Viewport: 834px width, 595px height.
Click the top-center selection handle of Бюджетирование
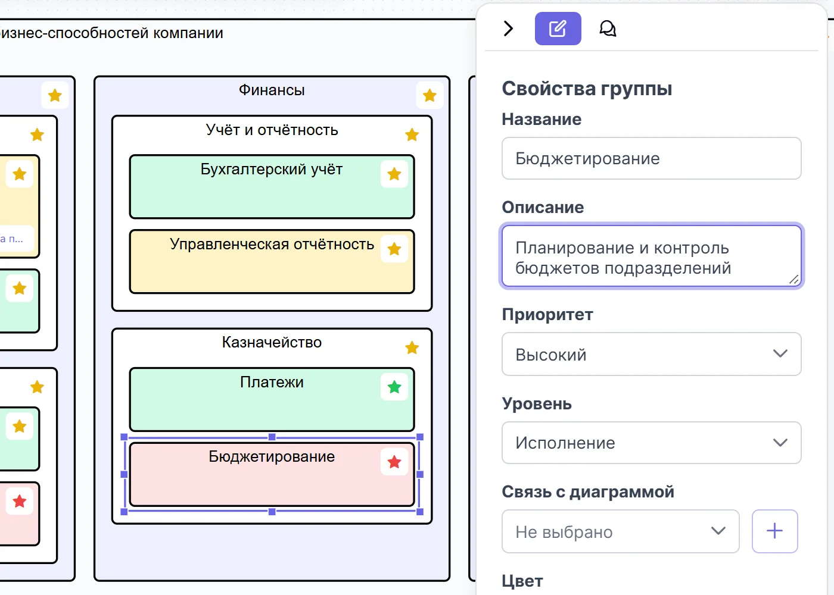[x=272, y=437]
